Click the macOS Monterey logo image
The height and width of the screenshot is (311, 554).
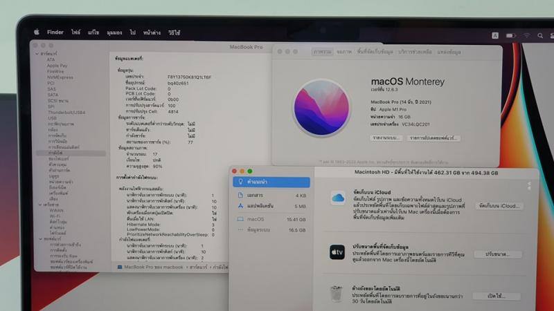tap(321, 108)
